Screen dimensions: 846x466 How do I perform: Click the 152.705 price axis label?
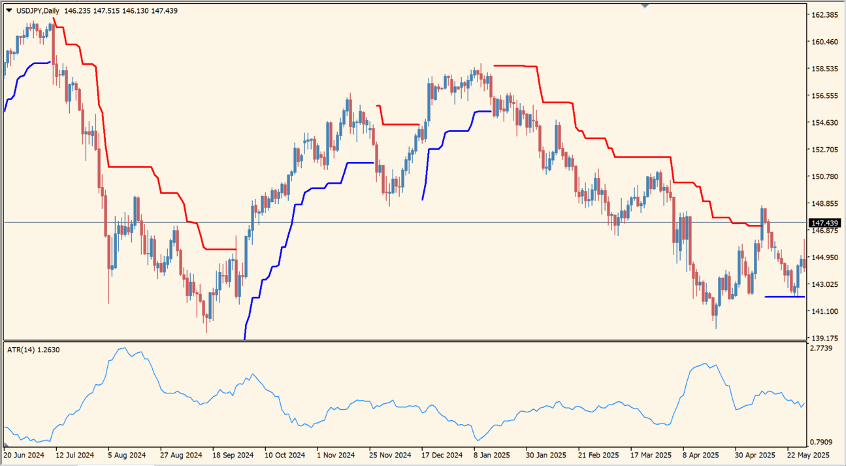[824, 150]
